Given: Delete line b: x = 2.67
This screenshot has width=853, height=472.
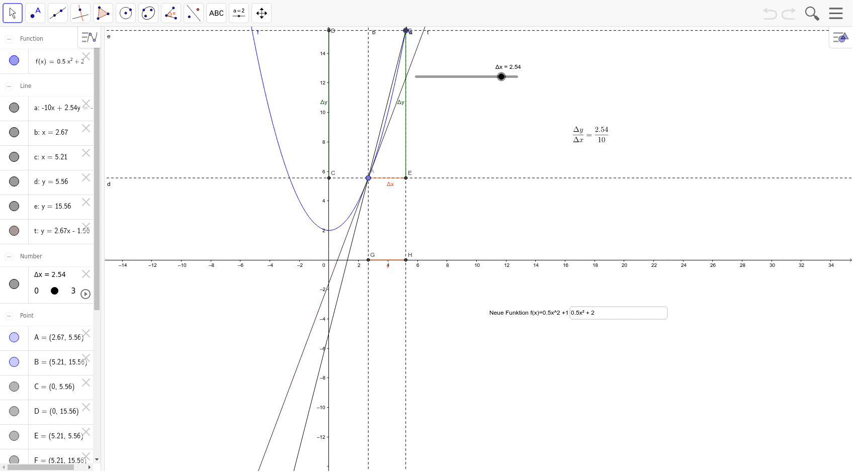Looking at the screenshot, I should [86, 128].
